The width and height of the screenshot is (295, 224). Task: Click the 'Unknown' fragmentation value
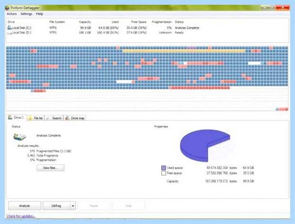pos(165,32)
